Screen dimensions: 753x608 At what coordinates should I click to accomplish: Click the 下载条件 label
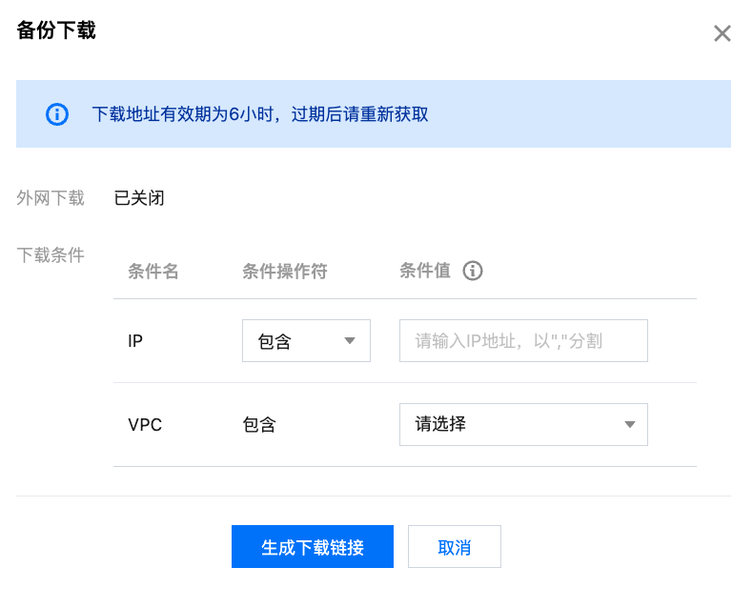[x=51, y=254]
